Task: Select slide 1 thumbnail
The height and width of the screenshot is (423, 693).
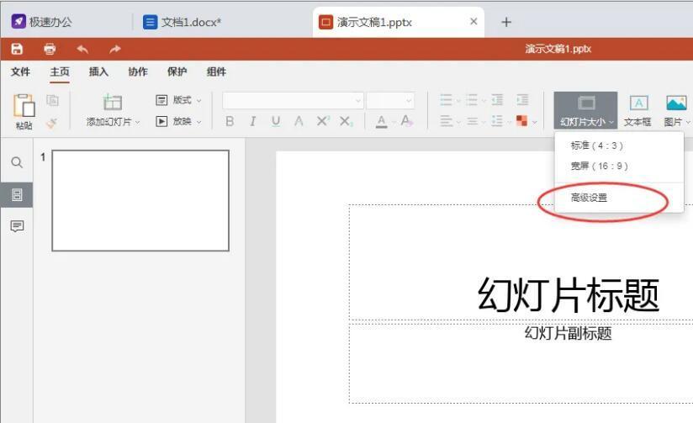Action: click(140, 200)
